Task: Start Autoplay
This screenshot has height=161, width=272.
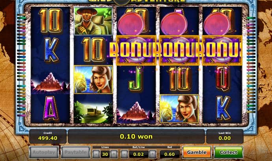Action: 44,152
